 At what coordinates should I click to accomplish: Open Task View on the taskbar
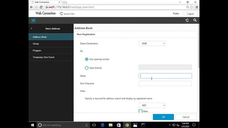(94, 125)
